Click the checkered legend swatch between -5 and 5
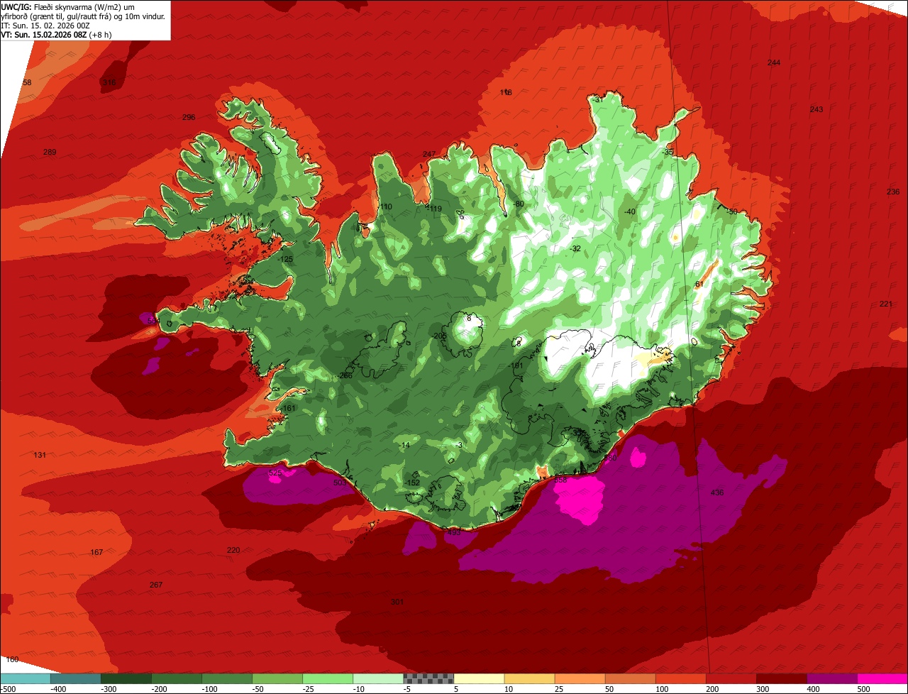Viewport: 908px width, 694px height. 428,678
